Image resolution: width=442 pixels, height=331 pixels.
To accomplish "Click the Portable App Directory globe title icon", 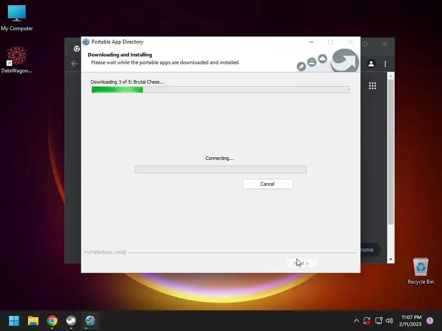I will 86,42.
